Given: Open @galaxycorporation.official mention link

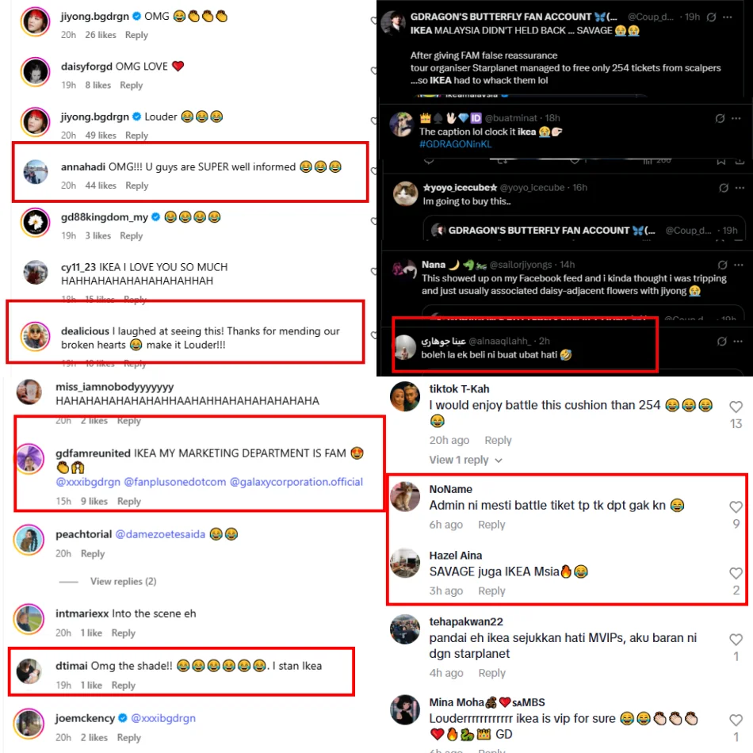Looking at the screenshot, I should (296, 482).
